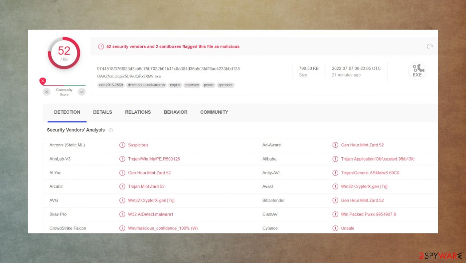Click the warning icon beside W32.AIDetect.malware1
This screenshot has height=263, width=466.
122,214
